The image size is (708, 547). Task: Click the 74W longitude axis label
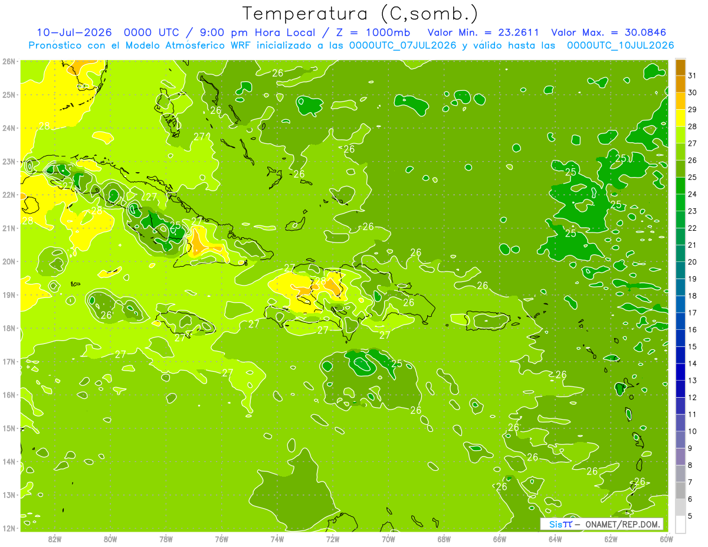(277, 539)
